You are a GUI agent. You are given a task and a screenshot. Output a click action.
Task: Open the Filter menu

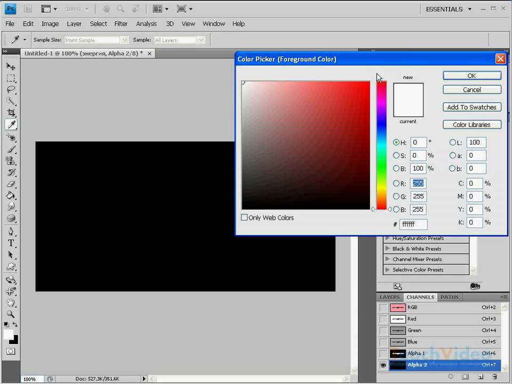121,24
